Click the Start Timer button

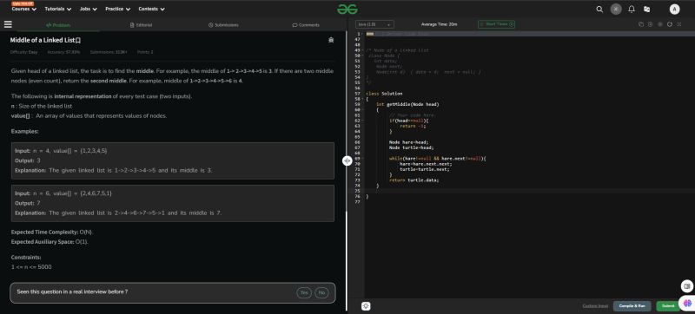496,24
